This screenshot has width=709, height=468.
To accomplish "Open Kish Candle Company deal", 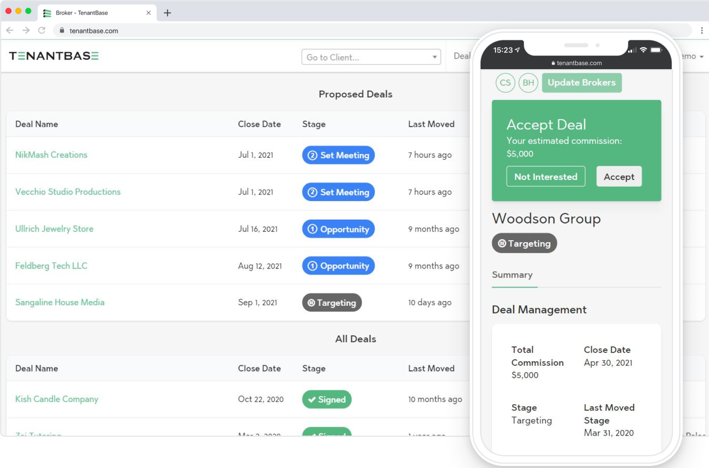I will coord(57,399).
